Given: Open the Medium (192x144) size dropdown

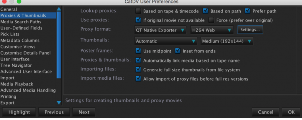Looking at the screenshot, I should click(227, 41).
